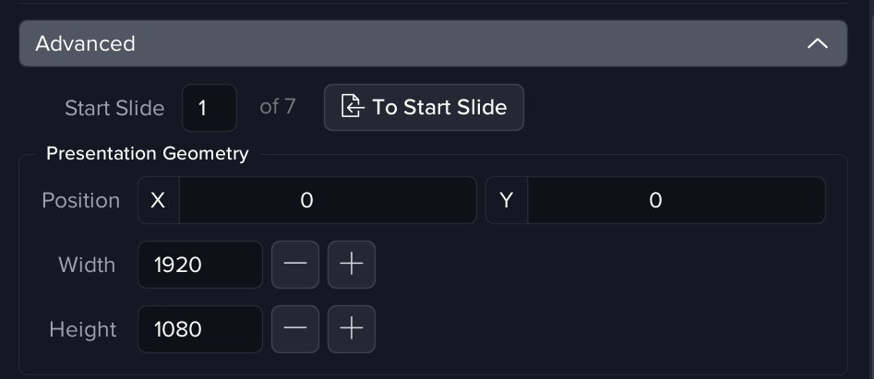Click the Presentation Geometry group title

coord(148,153)
